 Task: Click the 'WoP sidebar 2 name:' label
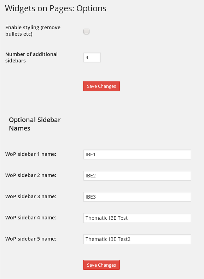[x=31, y=175]
